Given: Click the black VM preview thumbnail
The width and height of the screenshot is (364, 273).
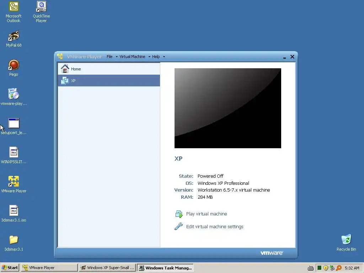Looking at the screenshot, I should (228, 108).
